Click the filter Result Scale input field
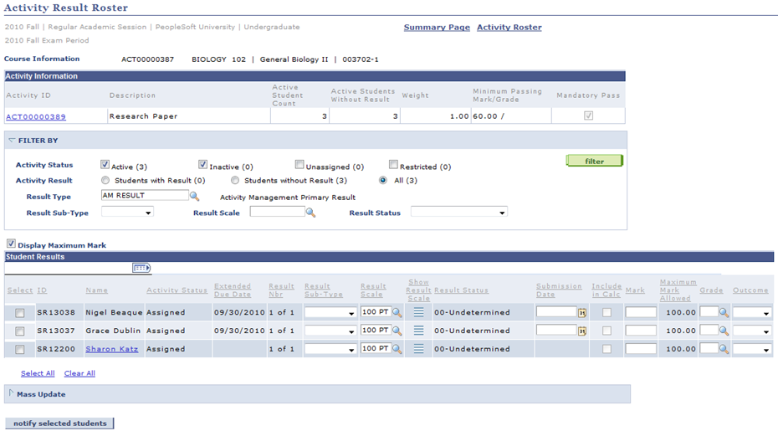The width and height of the screenshot is (778, 431). 278,212
